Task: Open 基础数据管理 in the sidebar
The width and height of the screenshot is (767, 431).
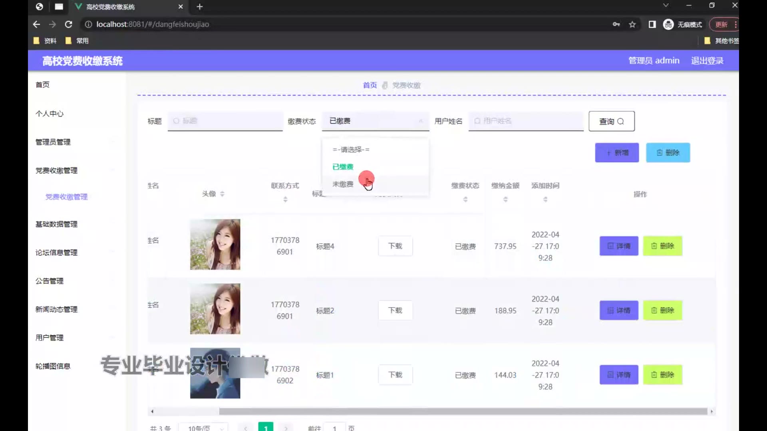Action: tap(56, 224)
